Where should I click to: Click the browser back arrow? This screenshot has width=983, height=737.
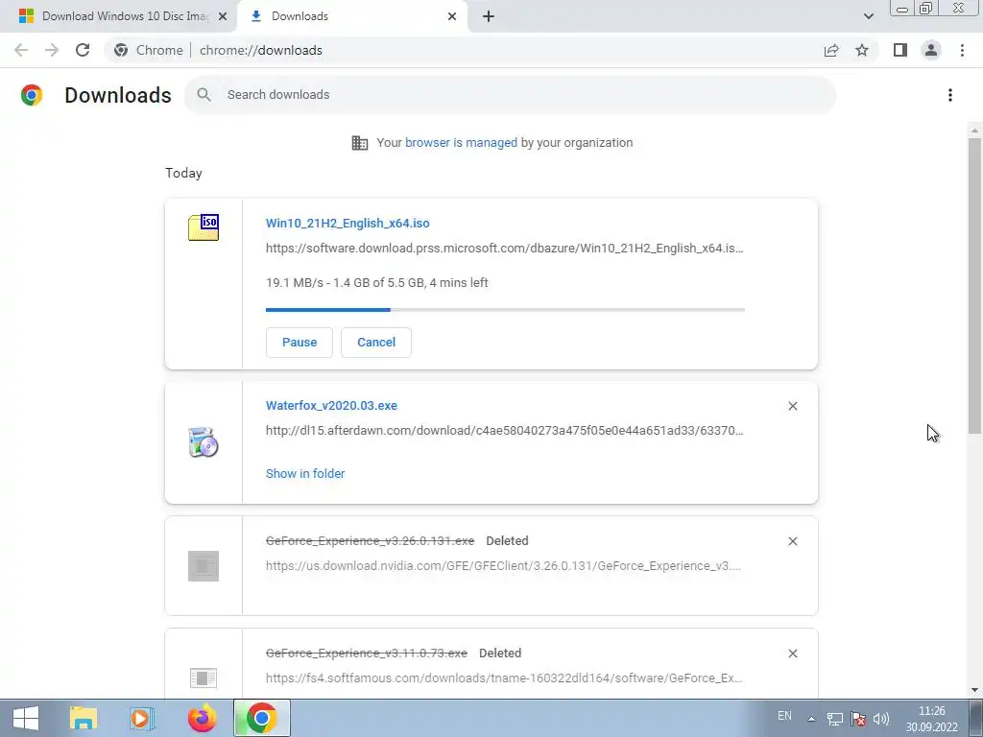tap(21, 50)
